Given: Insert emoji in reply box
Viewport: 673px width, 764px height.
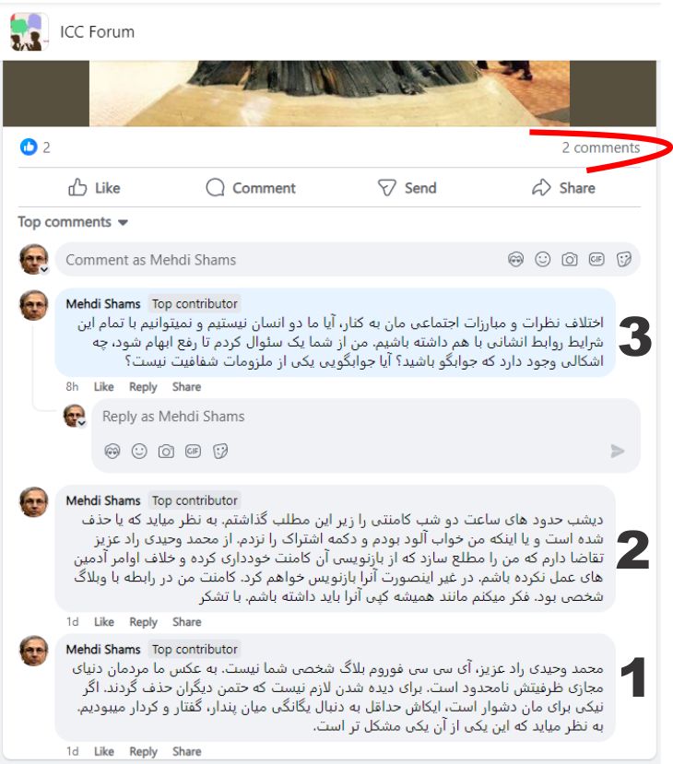Looking at the screenshot, I should tap(139, 452).
